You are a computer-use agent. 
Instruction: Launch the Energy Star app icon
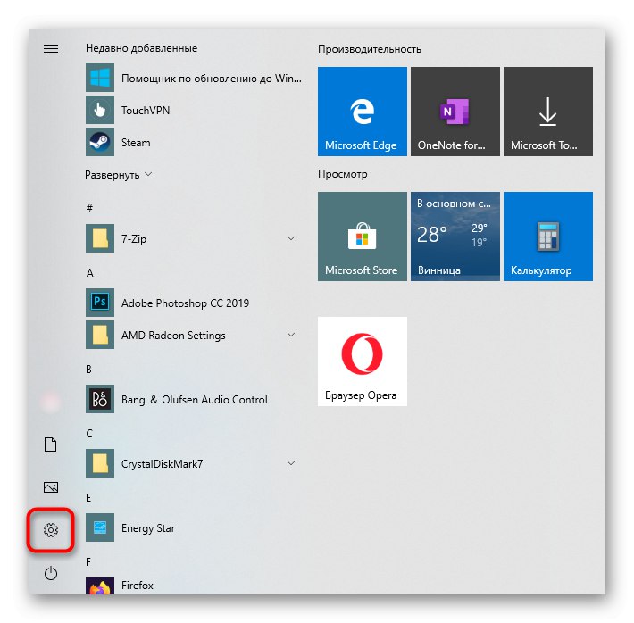[100, 527]
